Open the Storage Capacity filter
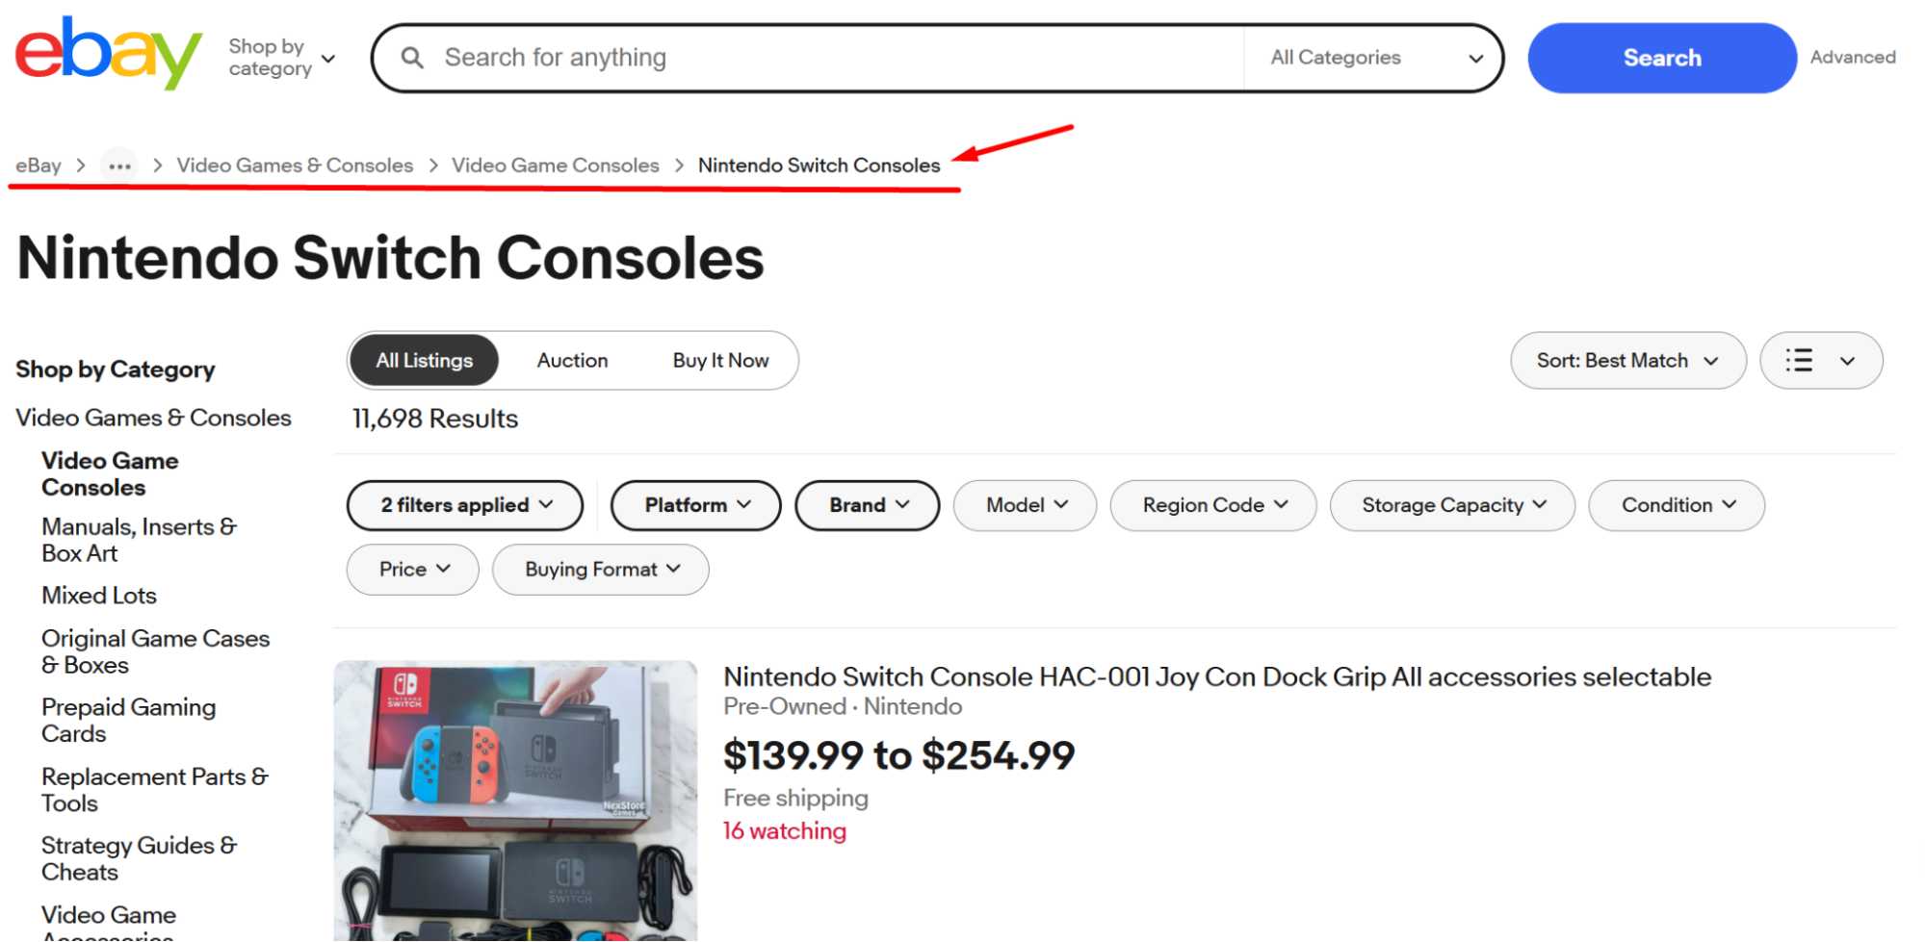Viewport: 1925px width, 942px height. coord(1451,504)
